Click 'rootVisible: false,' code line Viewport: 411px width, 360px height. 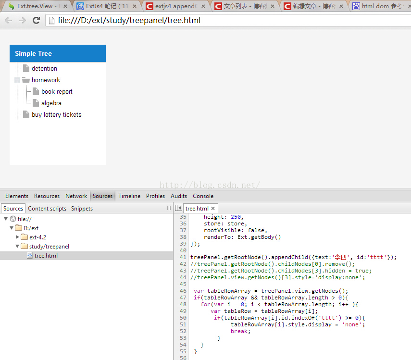coord(236,230)
